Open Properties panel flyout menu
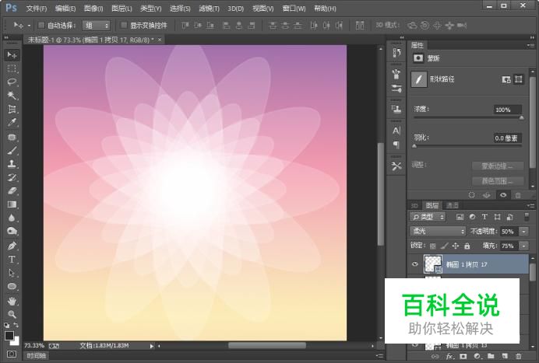Viewport: 539px width, 363px height. click(x=530, y=45)
